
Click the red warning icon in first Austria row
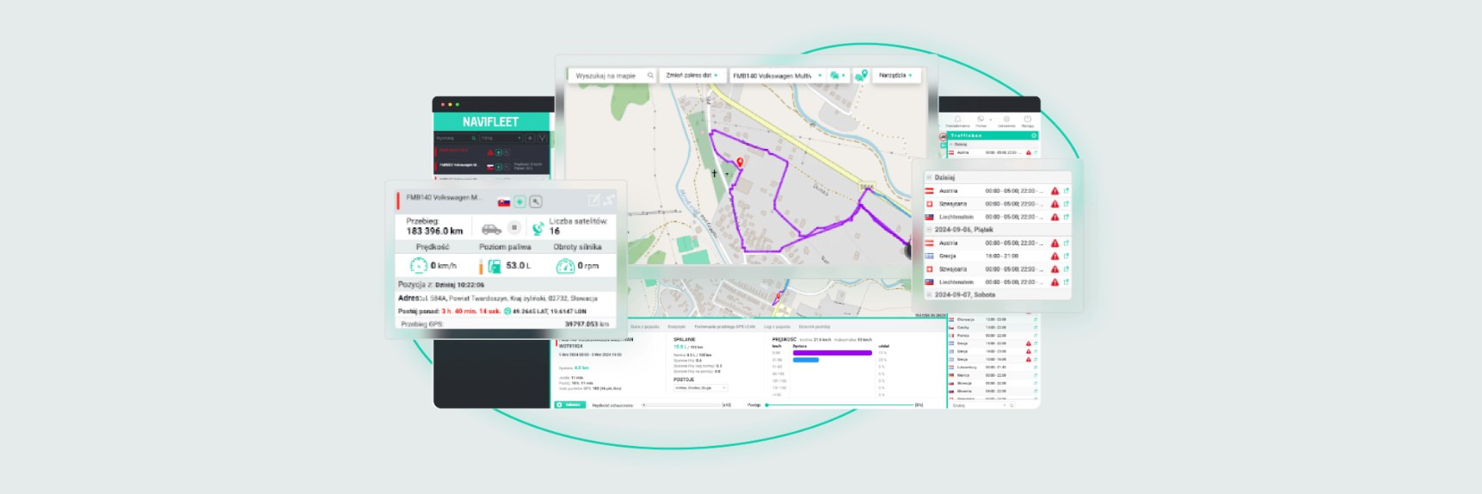click(x=1055, y=191)
